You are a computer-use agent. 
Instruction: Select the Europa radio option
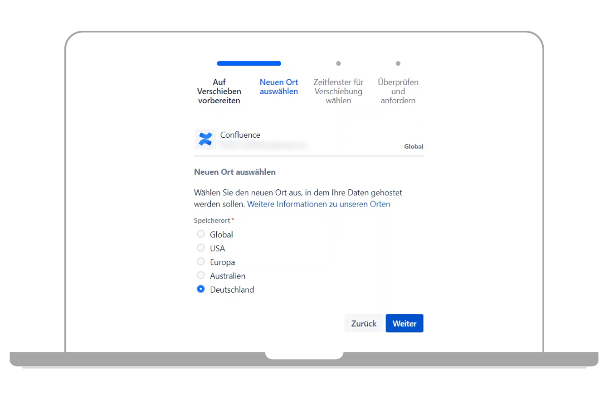(201, 262)
